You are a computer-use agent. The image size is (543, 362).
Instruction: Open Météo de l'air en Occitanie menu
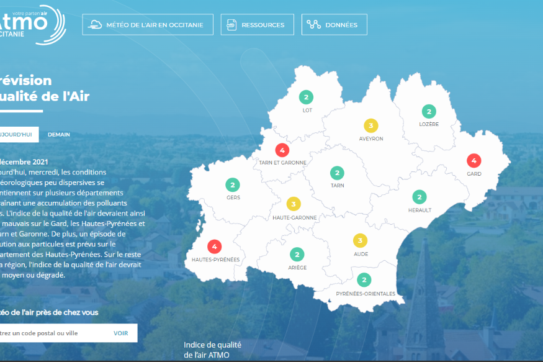148,25
